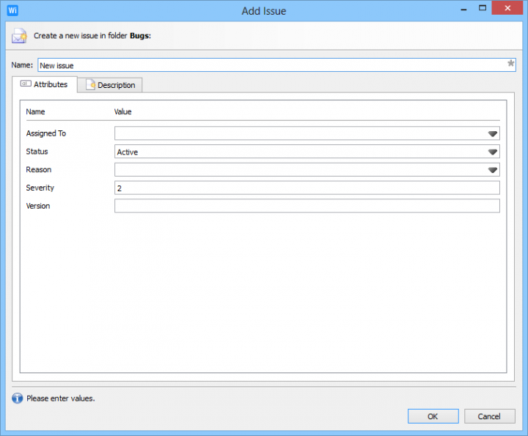Close the Add Issue dialog
The image size is (528, 436).
[x=507, y=8]
